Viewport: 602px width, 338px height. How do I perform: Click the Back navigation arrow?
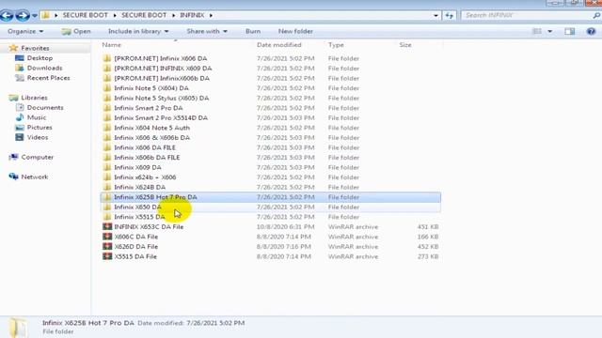[x=7, y=15]
